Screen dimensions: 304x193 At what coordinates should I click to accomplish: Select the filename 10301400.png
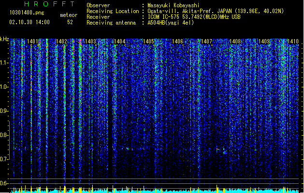[x=27, y=13]
